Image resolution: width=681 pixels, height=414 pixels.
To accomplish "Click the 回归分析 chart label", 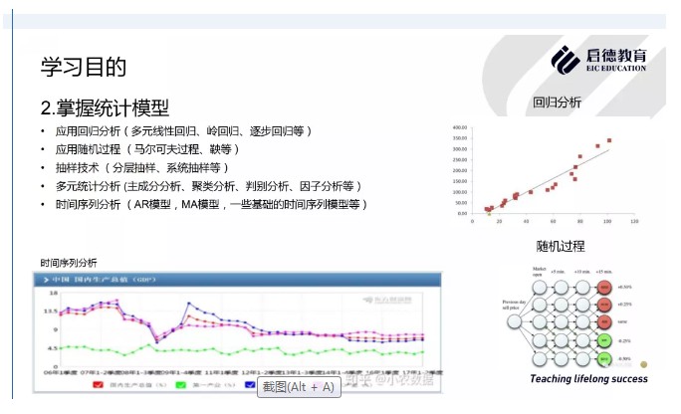I will pyautogui.click(x=557, y=102).
